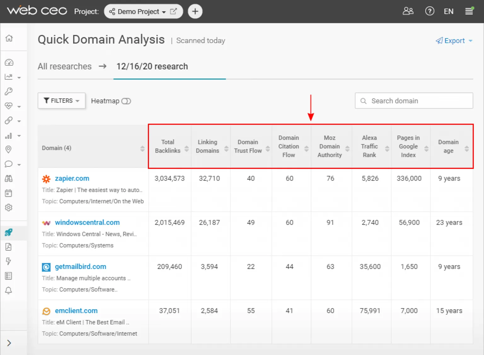Image resolution: width=484 pixels, height=355 pixels.
Task: Open the emclient.com link
Action: point(76,311)
